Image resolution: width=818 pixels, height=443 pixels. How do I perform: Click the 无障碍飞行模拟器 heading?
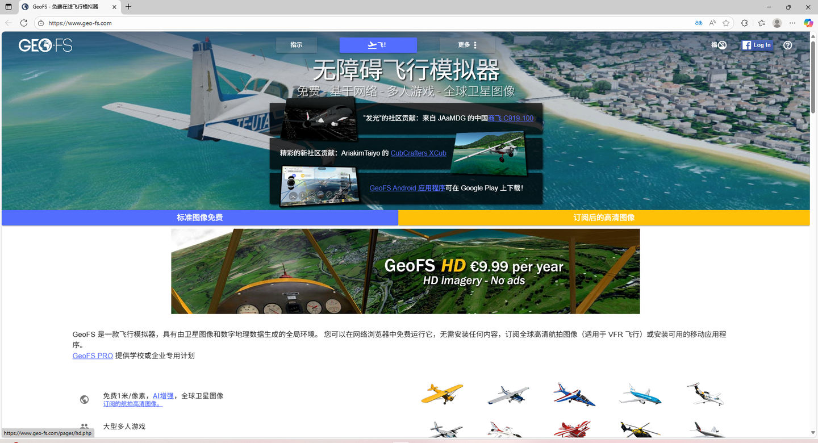(406, 70)
